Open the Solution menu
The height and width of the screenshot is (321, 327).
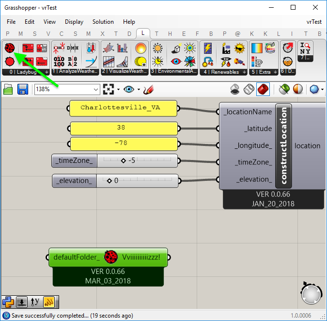pyautogui.click(x=103, y=22)
